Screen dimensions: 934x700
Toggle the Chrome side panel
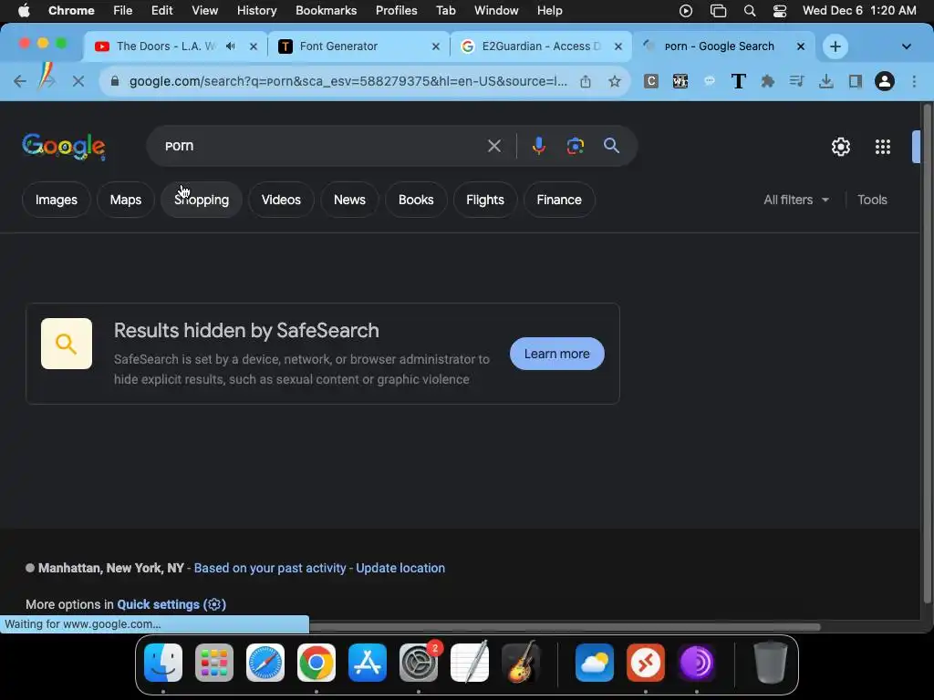(856, 81)
